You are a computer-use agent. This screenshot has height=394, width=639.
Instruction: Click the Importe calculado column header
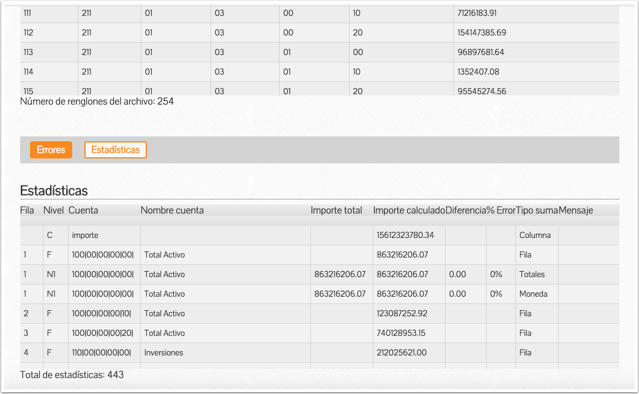pyautogui.click(x=409, y=210)
